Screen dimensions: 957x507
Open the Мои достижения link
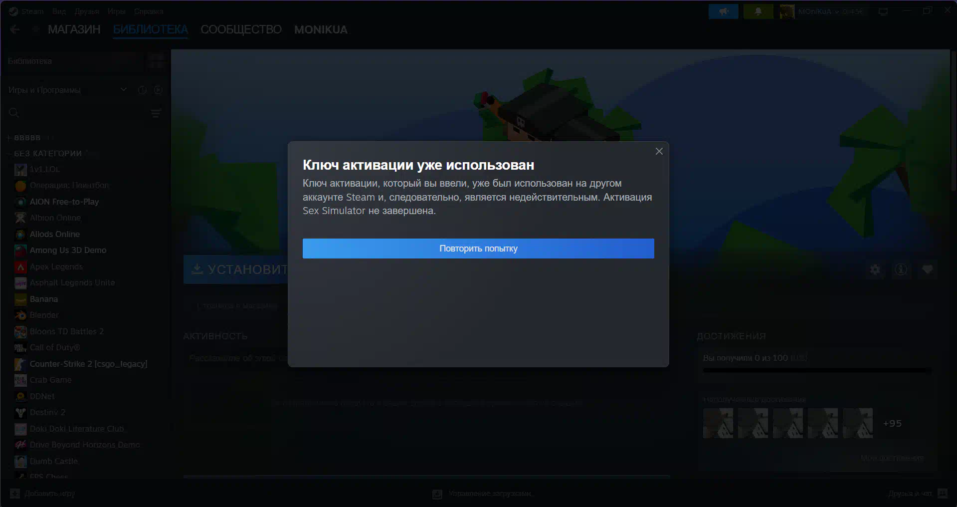pyautogui.click(x=892, y=458)
